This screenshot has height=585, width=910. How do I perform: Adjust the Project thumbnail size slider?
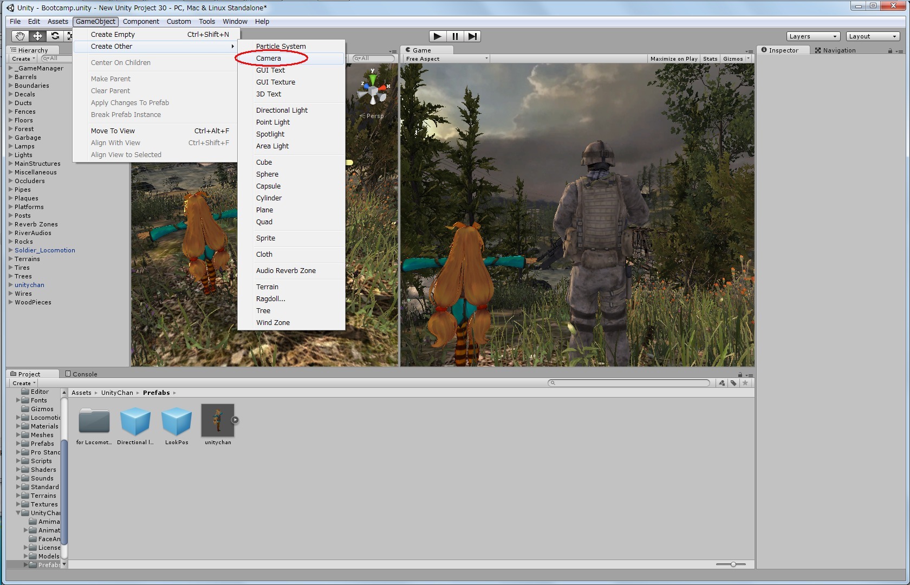click(733, 564)
